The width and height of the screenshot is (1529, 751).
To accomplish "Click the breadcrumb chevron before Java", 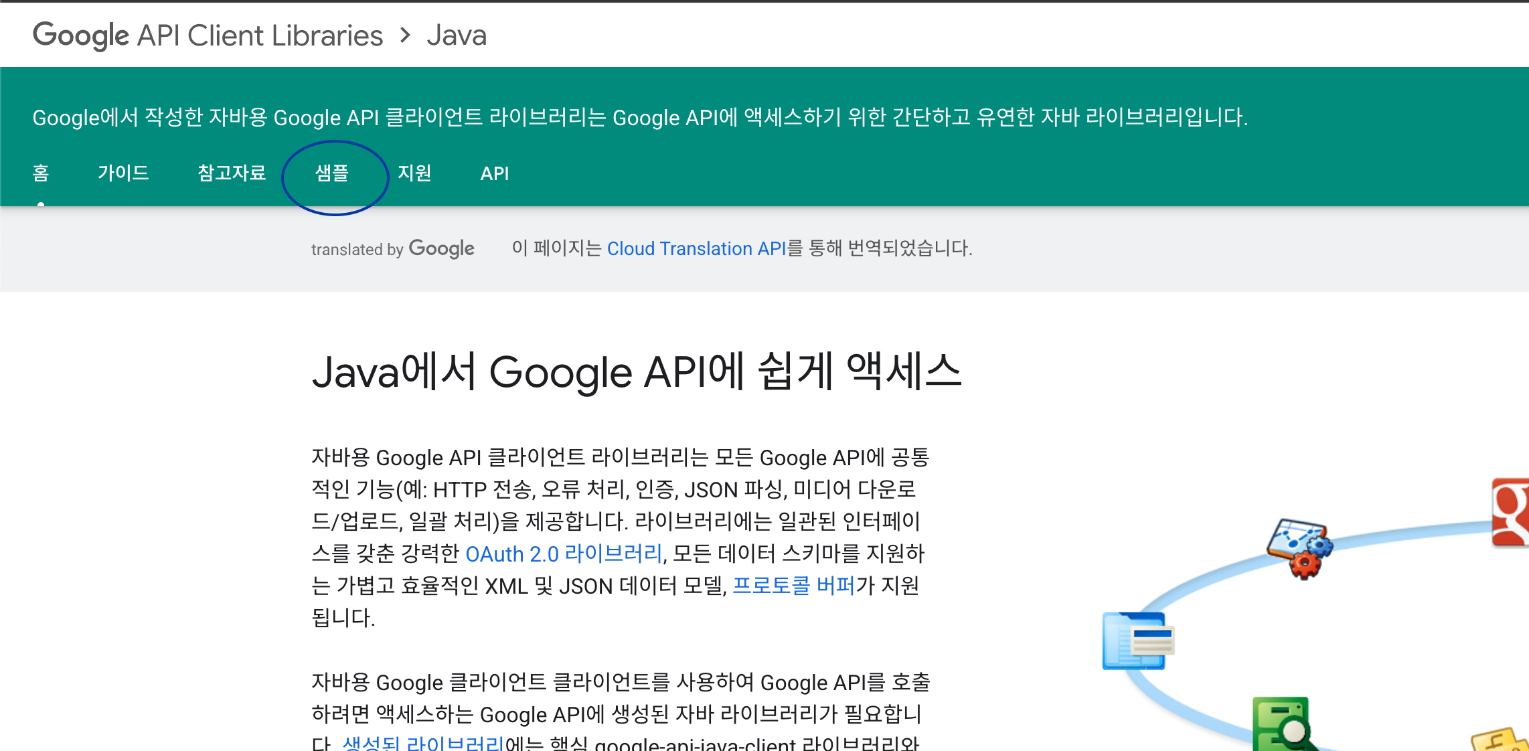I will 404,35.
